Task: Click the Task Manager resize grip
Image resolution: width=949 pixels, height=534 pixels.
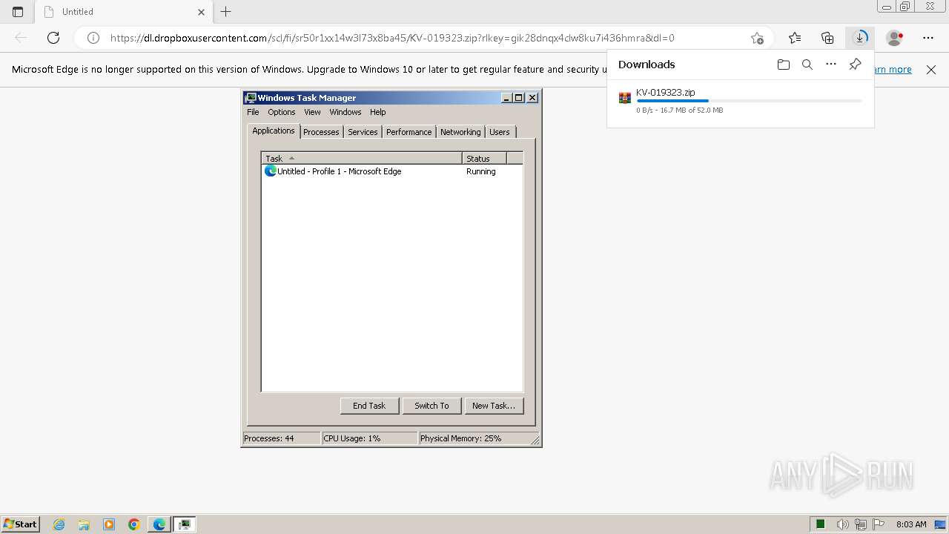Action: point(535,440)
